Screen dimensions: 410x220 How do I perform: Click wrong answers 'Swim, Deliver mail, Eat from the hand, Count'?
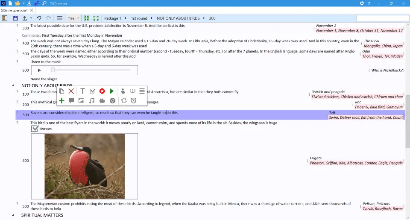tap(366, 117)
